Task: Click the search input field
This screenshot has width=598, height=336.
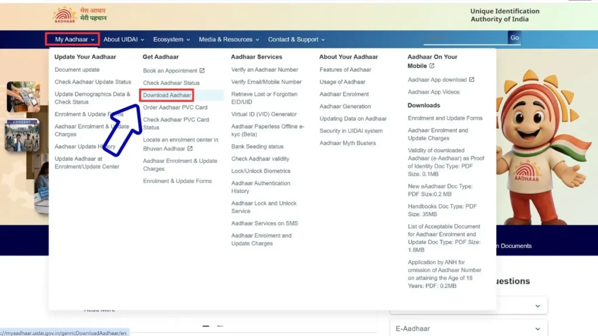Action: (465, 38)
